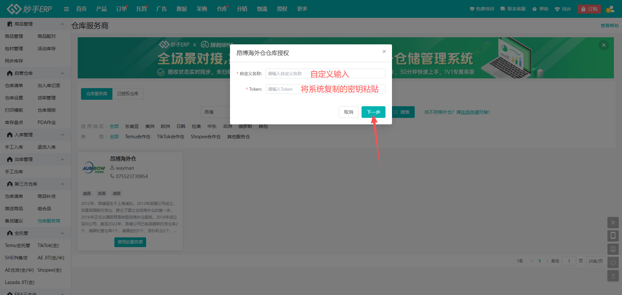Click the 自定义名称 input field
The image size is (622, 295).
coord(325,74)
